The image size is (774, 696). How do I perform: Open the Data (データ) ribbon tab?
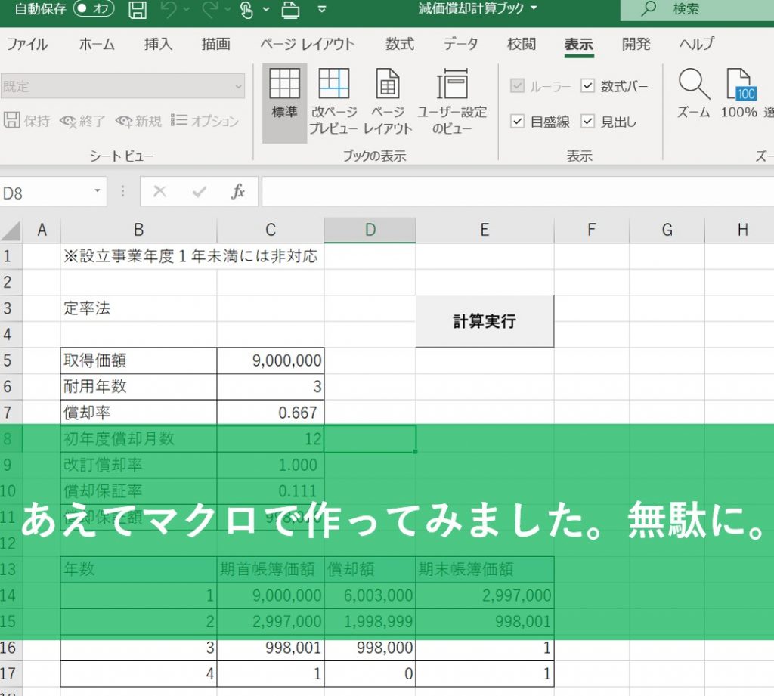pos(460,44)
